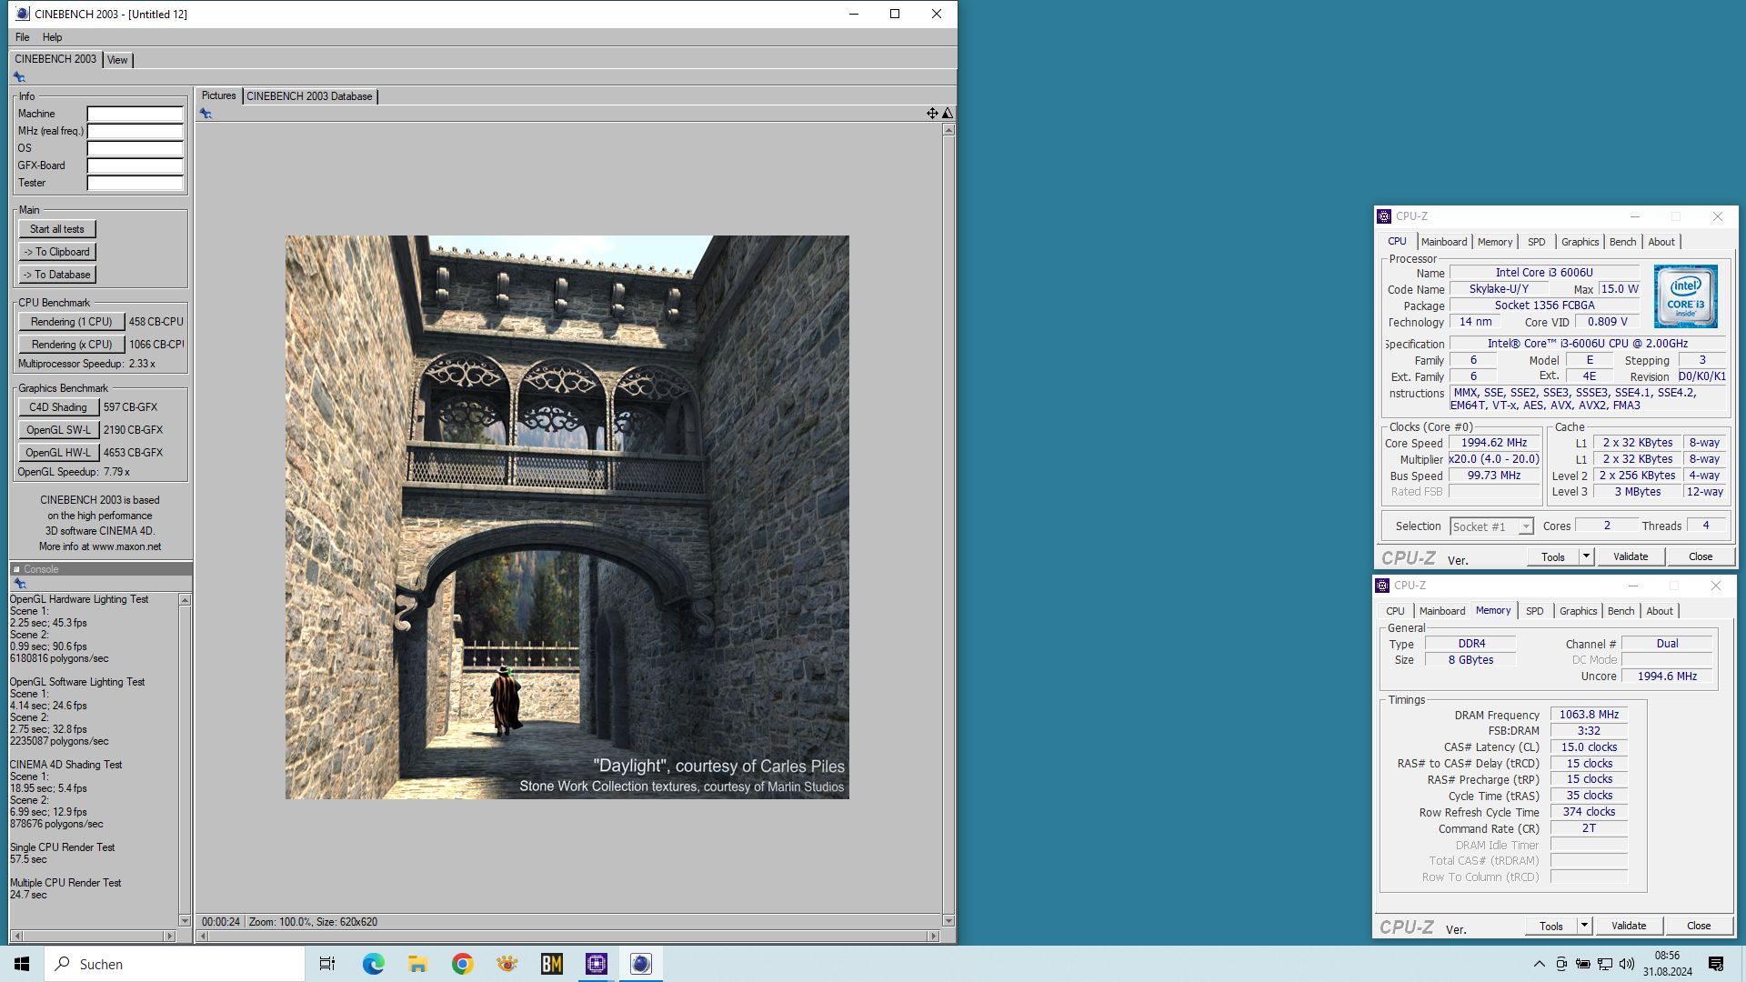
Task: Open the File menu in CINEBENCH
Action: coord(22,37)
